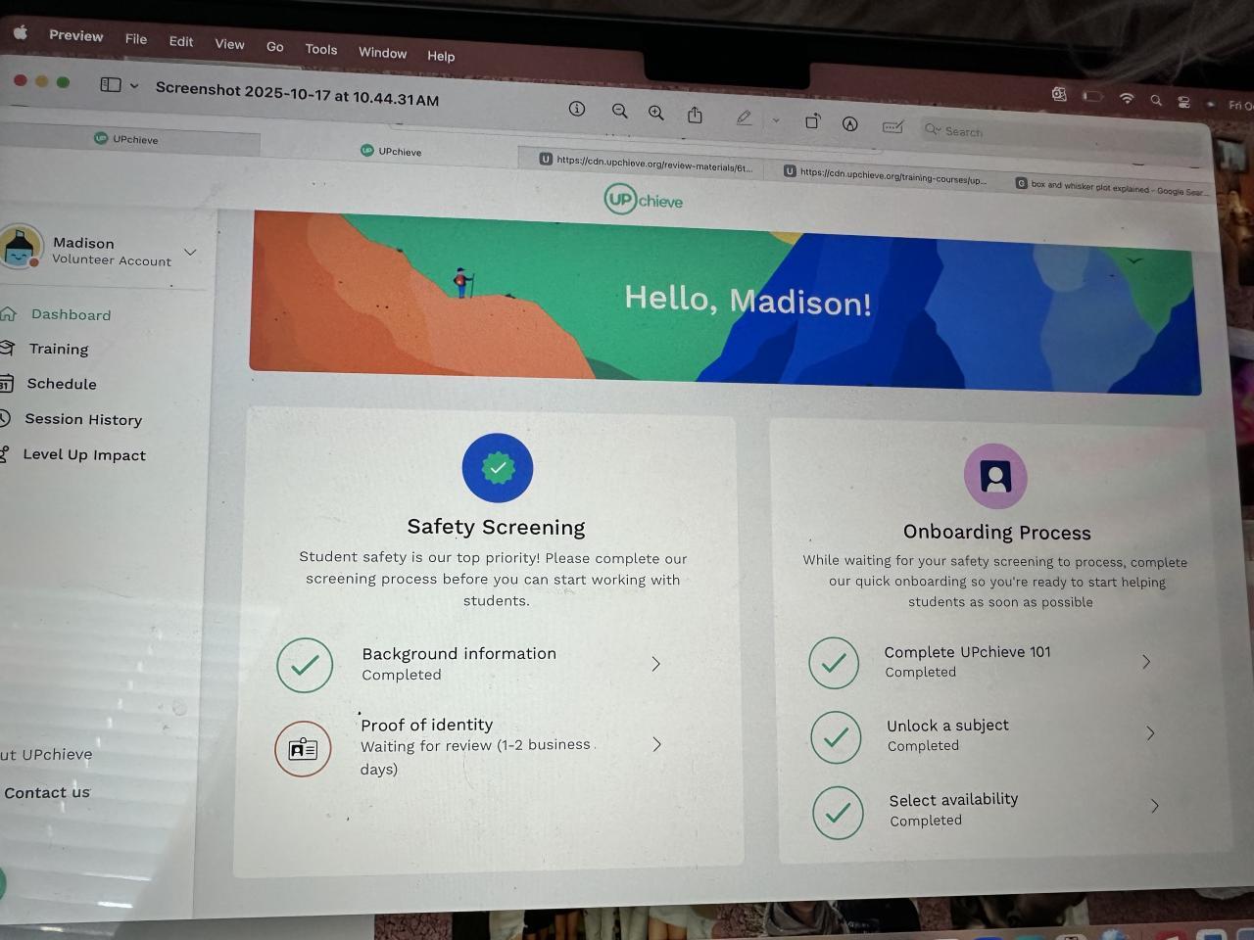The height and width of the screenshot is (940, 1254).
Task: Open the Window menu
Action: pyautogui.click(x=383, y=53)
